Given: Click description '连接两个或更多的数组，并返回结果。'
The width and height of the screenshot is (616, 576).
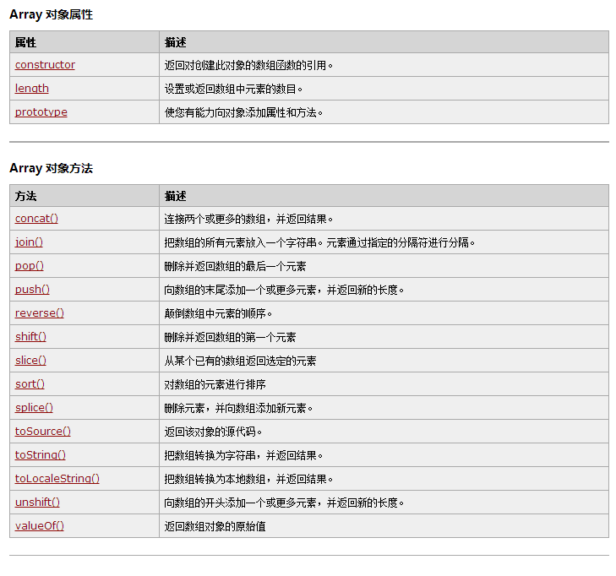Looking at the screenshot, I should 248,219.
